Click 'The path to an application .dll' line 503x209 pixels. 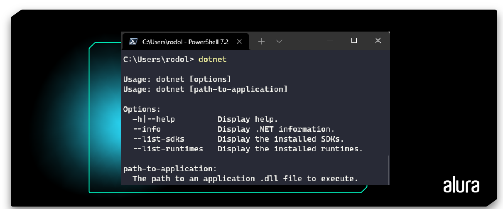coord(245,179)
